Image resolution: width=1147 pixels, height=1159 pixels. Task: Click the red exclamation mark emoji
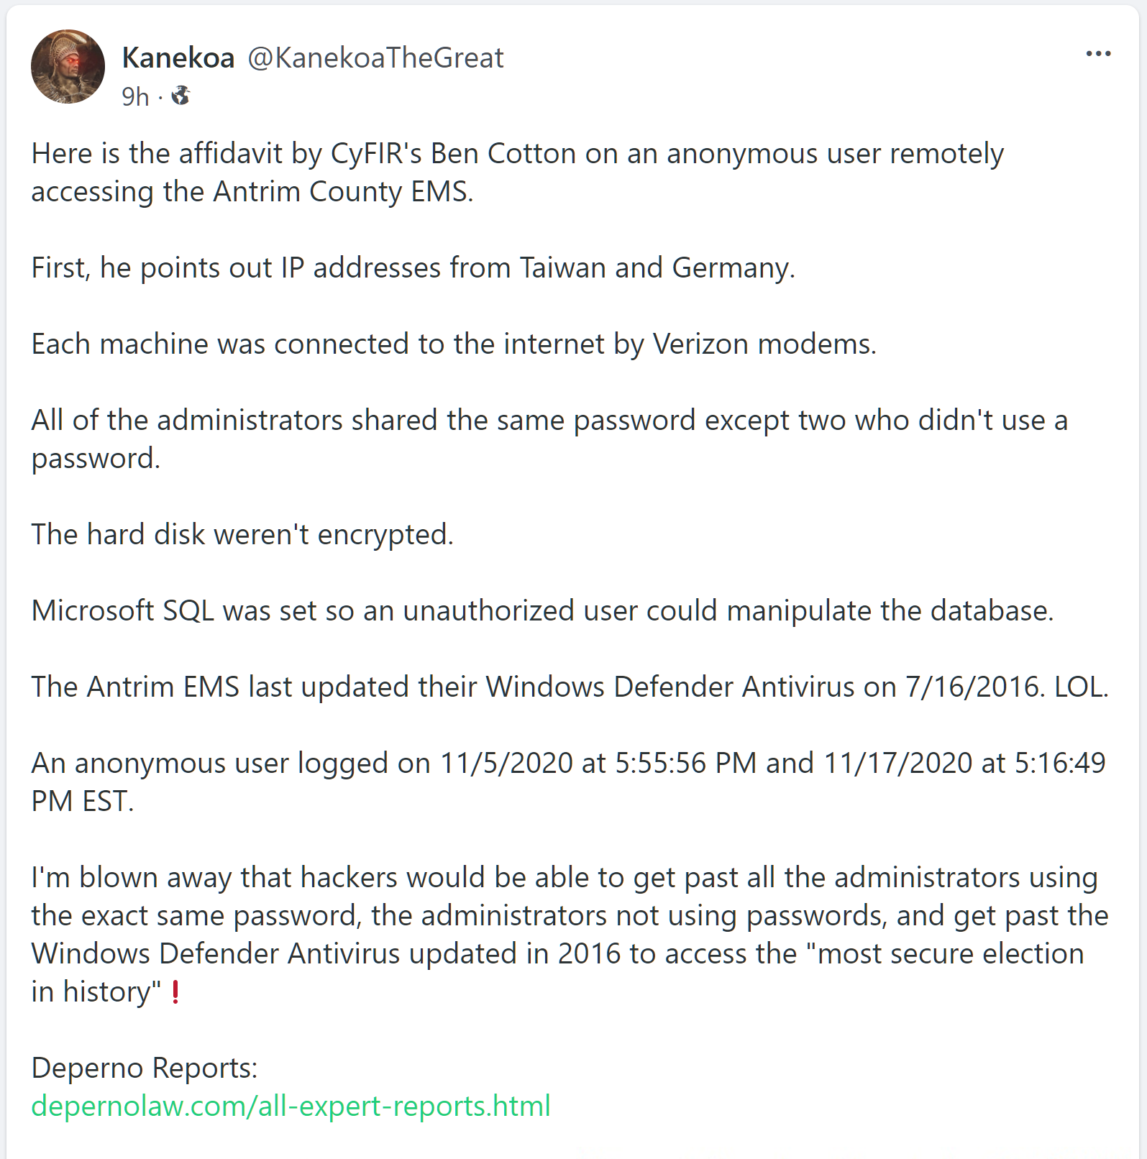click(175, 993)
